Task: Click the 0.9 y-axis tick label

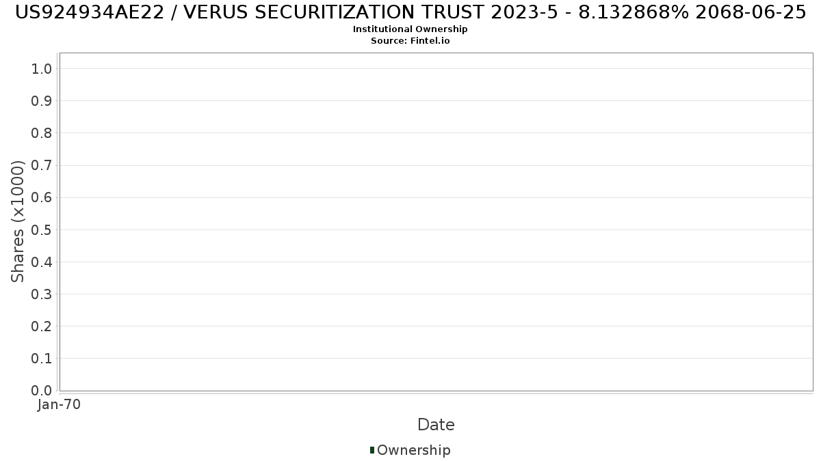Action: coord(41,101)
